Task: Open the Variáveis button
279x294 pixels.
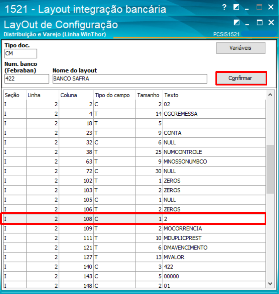Action: point(241,48)
